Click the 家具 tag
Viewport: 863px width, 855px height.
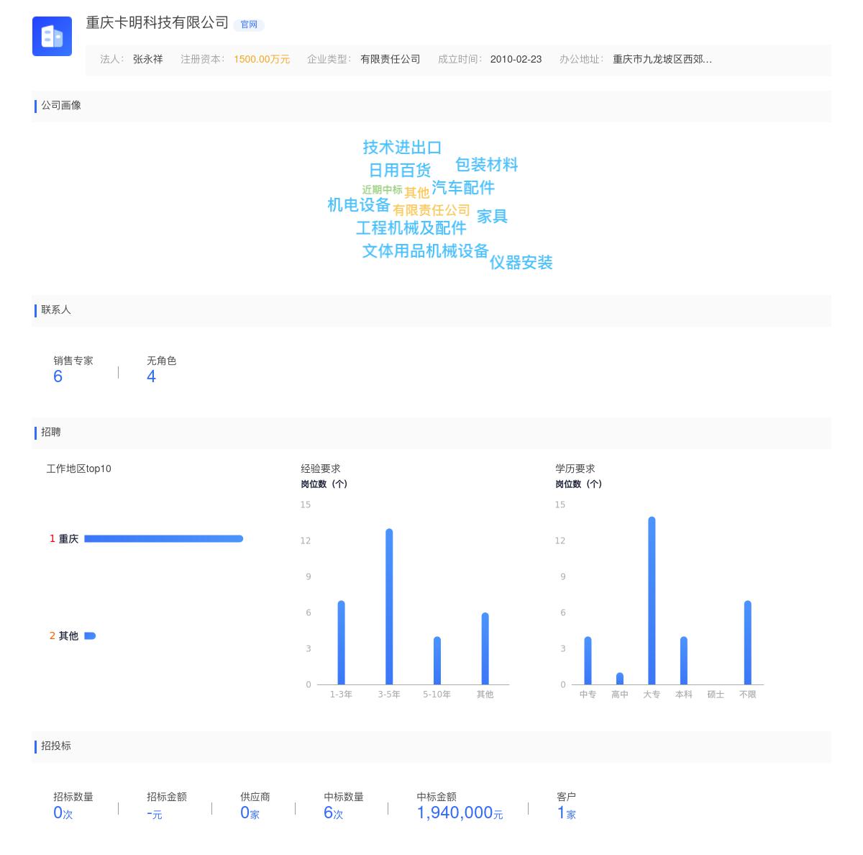coord(493,217)
